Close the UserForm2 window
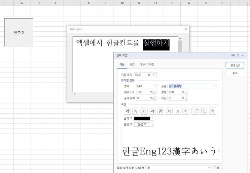The width and height of the screenshot is (250, 173). [x=186, y=29]
